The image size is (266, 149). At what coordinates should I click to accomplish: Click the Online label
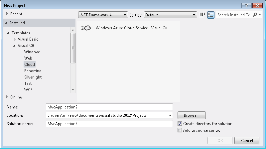16,97
